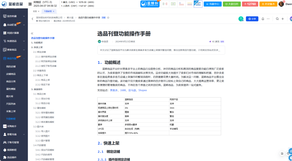Screen dimensions: 292x161
Task: Open the user avatar menu
Action: click(281, 4)
